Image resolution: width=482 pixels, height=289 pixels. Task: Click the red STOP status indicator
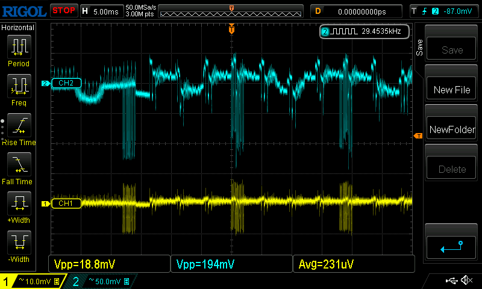click(64, 11)
